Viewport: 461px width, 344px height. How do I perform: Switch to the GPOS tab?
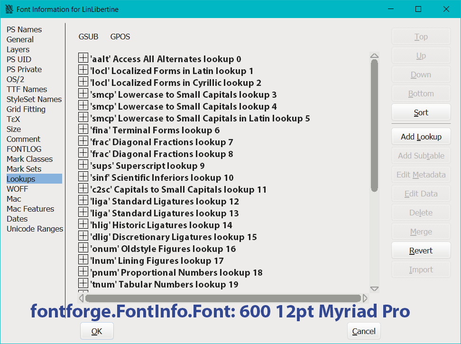click(x=120, y=37)
